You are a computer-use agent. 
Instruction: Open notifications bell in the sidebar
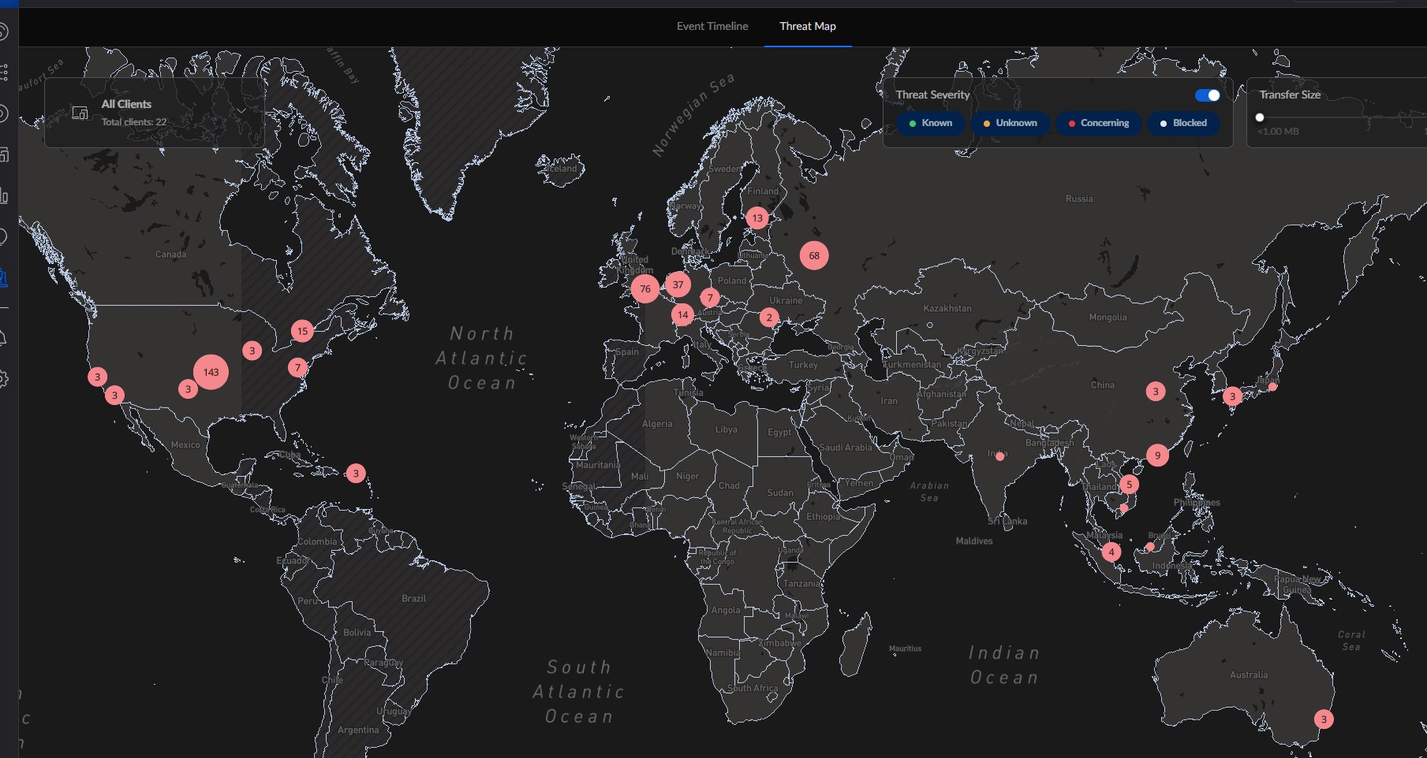(x=3, y=338)
